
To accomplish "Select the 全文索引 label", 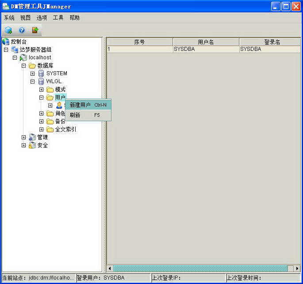I will click(66, 130).
